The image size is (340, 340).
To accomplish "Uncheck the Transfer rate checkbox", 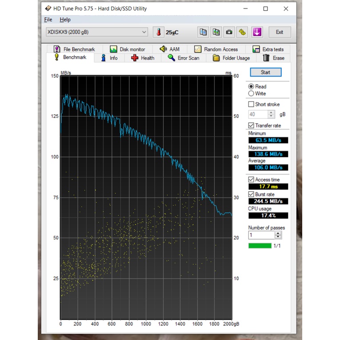I will pyautogui.click(x=252, y=126).
